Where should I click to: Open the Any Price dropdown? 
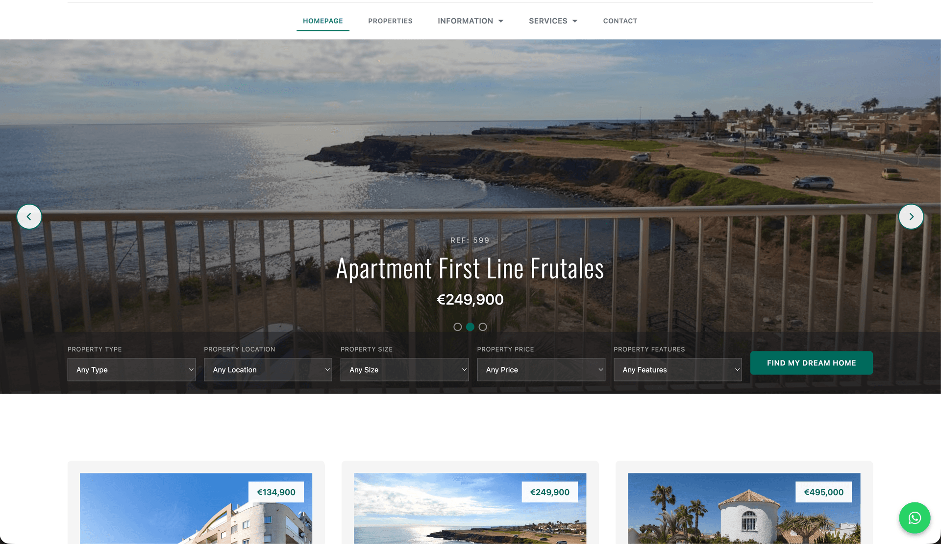541,370
